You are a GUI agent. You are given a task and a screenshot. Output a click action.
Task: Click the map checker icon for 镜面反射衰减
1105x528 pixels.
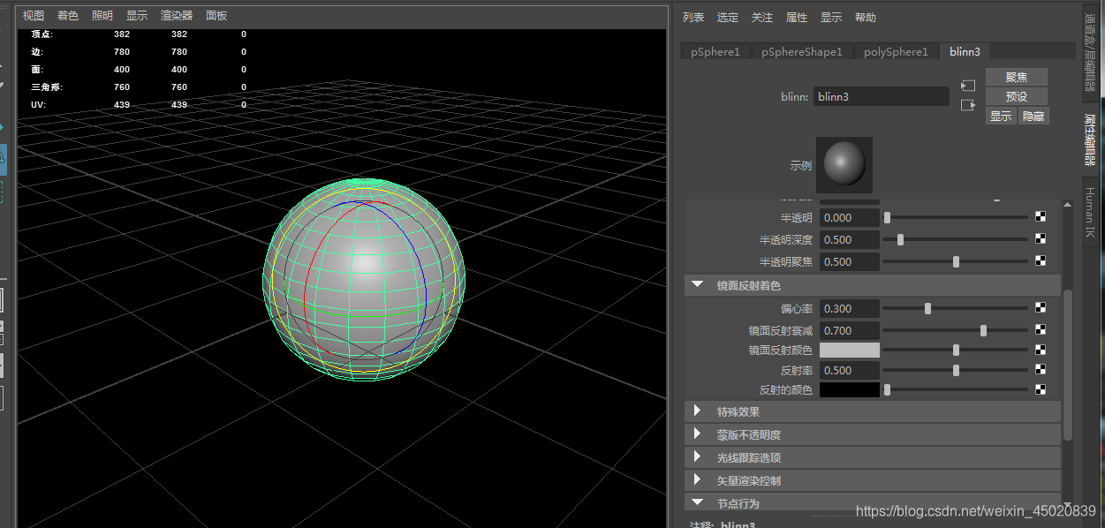coord(1041,330)
